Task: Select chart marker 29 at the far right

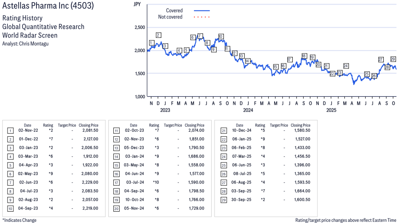Action: pyautogui.click(x=393, y=59)
